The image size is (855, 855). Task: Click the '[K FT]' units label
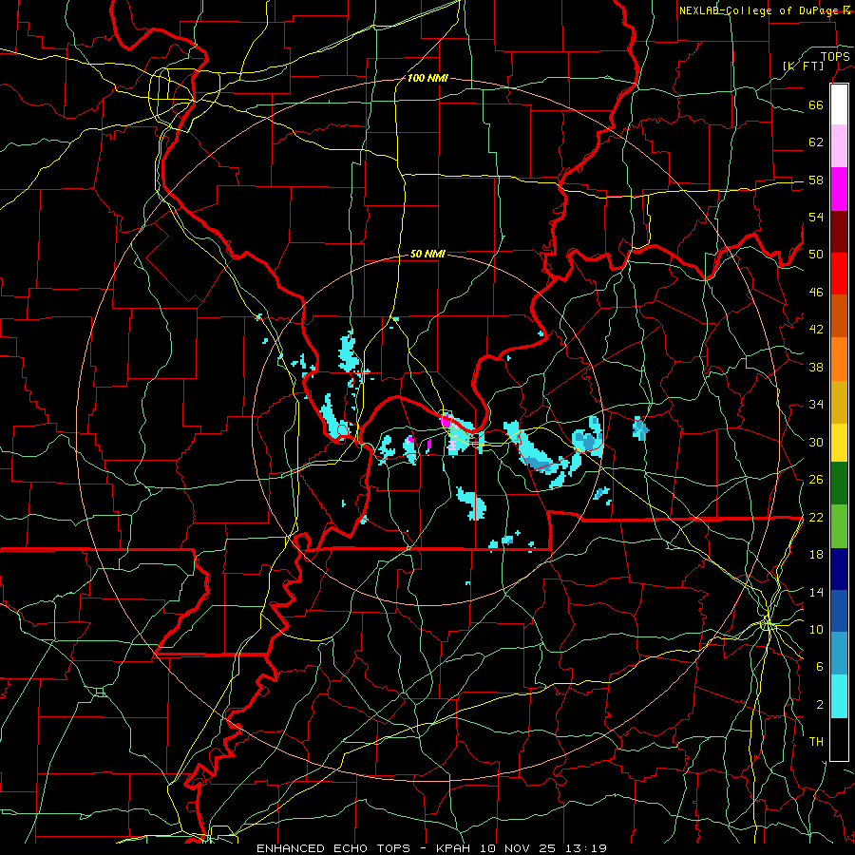point(803,66)
